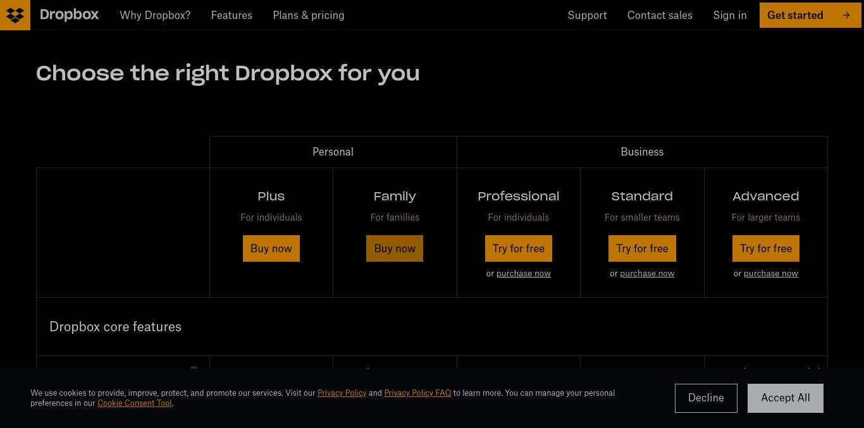
Task: Select the Business column header
Action: coord(642,152)
